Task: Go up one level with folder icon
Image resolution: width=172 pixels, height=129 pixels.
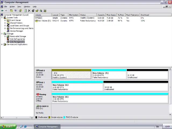Action: (x=11, y=11)
